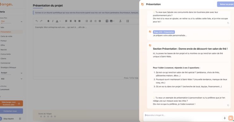This screenshot has height=122, width=234.
Task: Send the message to Angel IA
Action: pyautogui.click(x=231, y=118)
